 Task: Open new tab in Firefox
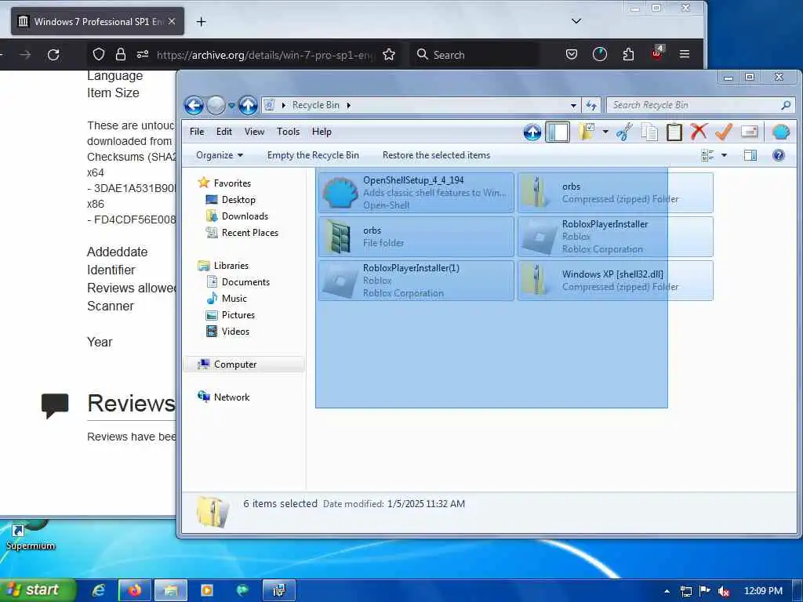[201, 21]
